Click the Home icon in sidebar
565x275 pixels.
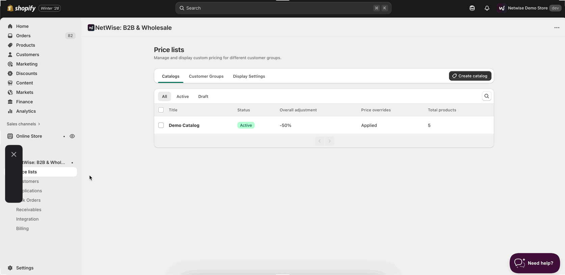(10, 26)
